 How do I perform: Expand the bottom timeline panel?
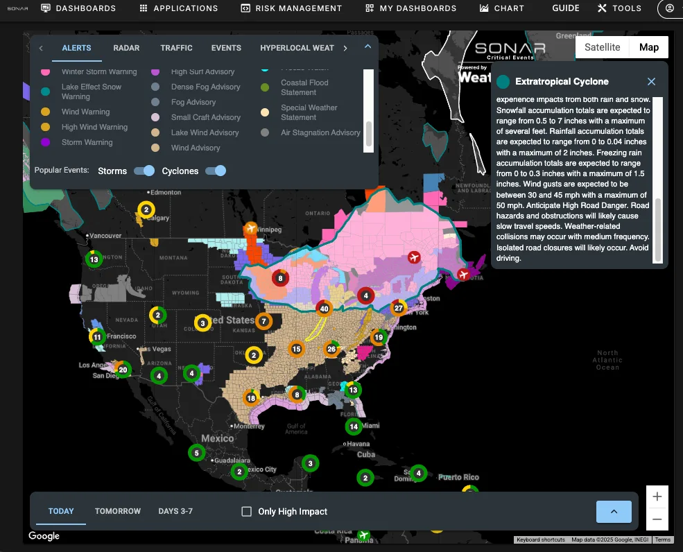point(614,512)
